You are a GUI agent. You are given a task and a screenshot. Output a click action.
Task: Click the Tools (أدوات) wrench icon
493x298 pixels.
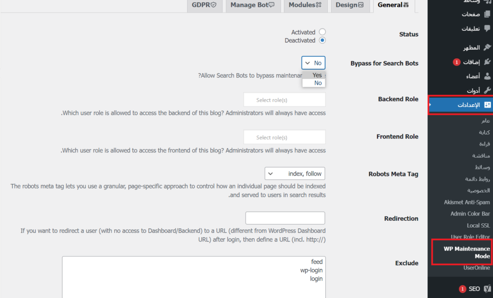pyautogui.click(x=487, y=90)
